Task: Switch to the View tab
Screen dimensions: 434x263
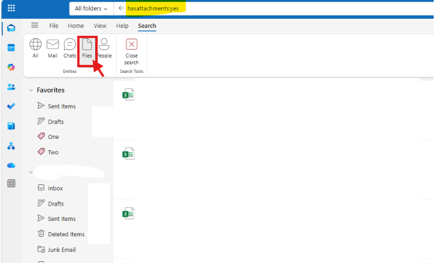Action: (x=100, y=26)
